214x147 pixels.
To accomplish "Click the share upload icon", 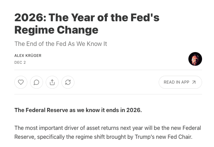I will [x=52, y=82].
